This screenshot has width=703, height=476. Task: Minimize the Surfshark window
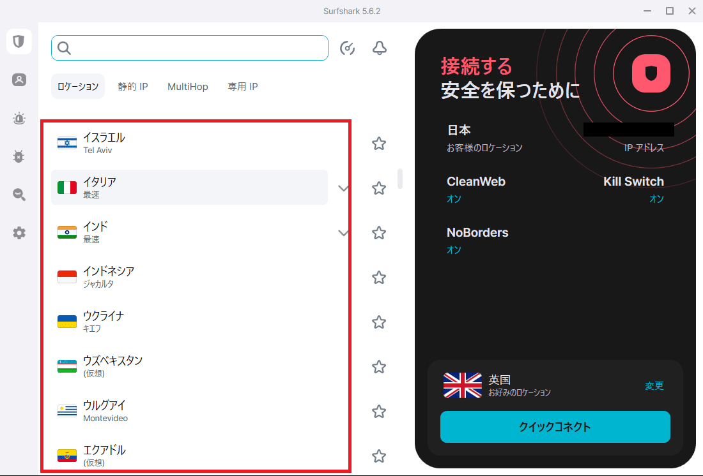647,11
